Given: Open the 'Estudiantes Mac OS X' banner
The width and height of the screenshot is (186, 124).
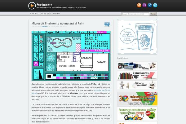Looking at the screenshot, I should (x=137, y=75).
